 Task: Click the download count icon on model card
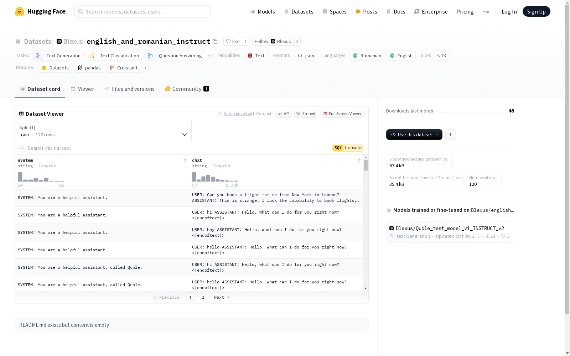click(x=487, y=236)
